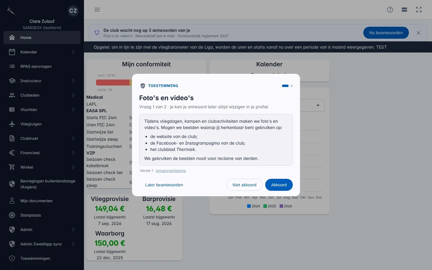Open the help question mark icon
This screenshot has width=432, height=270.
pos(390,10)
